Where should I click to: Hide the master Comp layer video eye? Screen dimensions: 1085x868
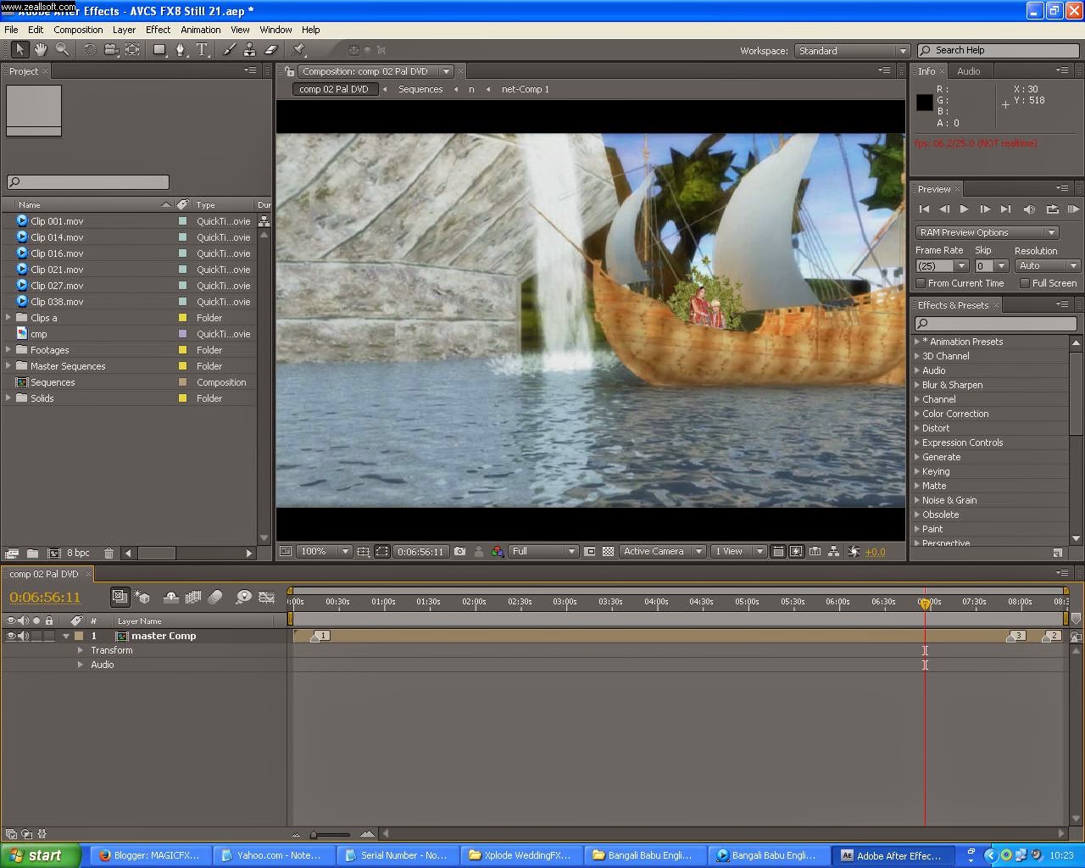(11, 636)
